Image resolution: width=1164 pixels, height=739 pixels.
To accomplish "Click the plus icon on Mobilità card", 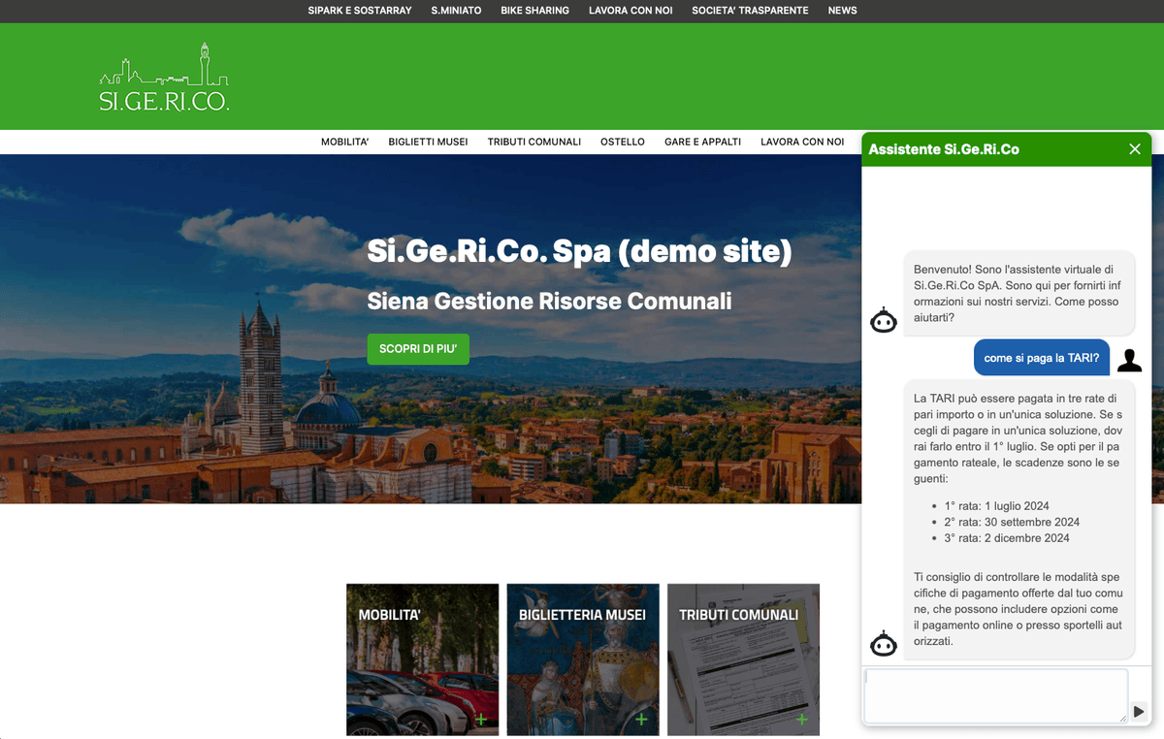I will [480, 719].
